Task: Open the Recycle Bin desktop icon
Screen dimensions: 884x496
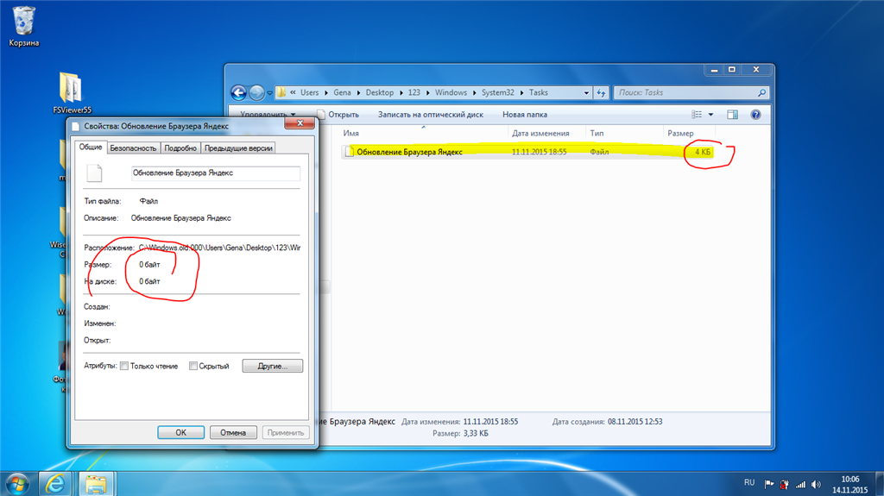Action: [23, 26]
